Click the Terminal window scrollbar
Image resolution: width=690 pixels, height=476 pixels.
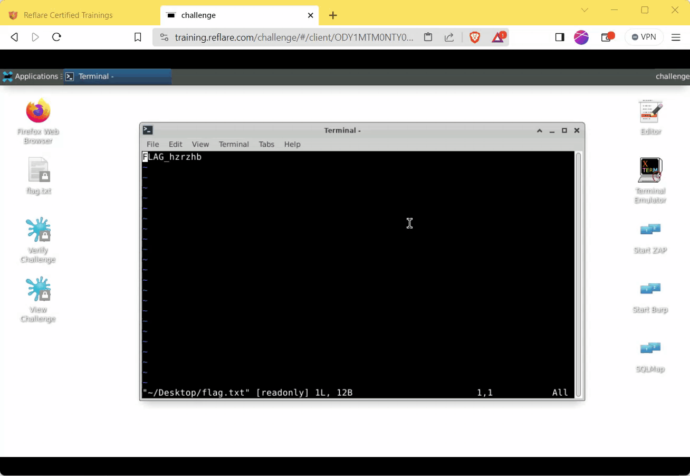578,274
